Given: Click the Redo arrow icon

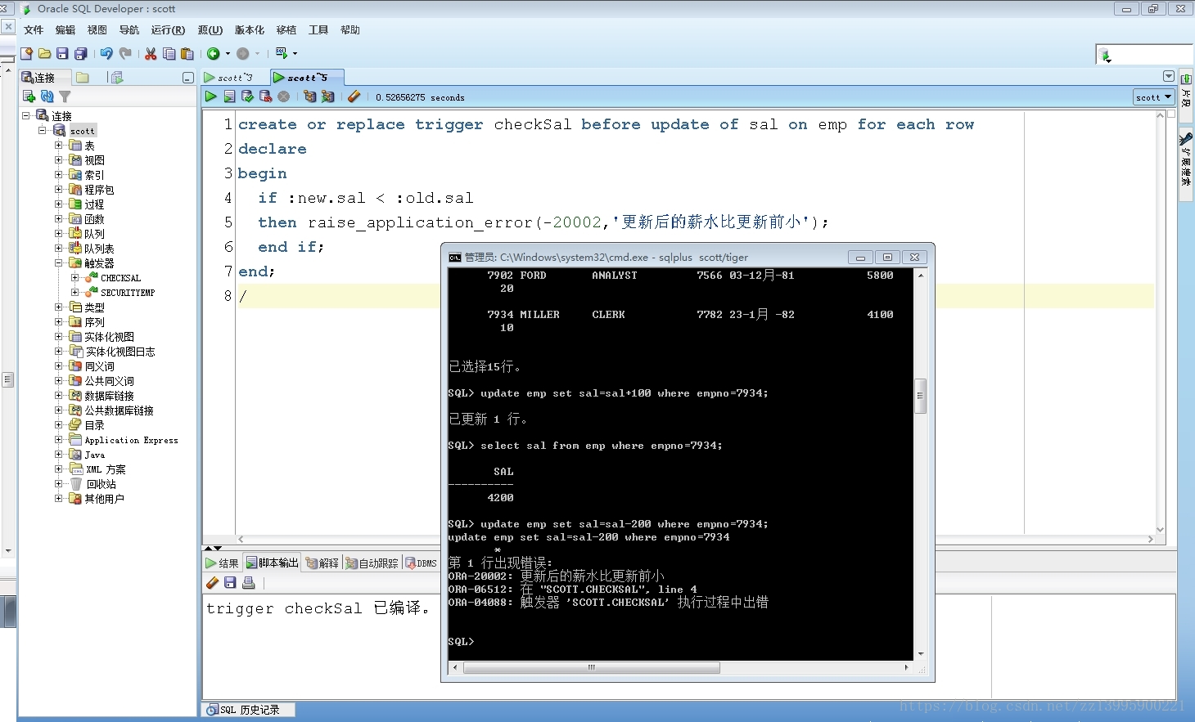Looking at the screenshot, I should point(125,54).
